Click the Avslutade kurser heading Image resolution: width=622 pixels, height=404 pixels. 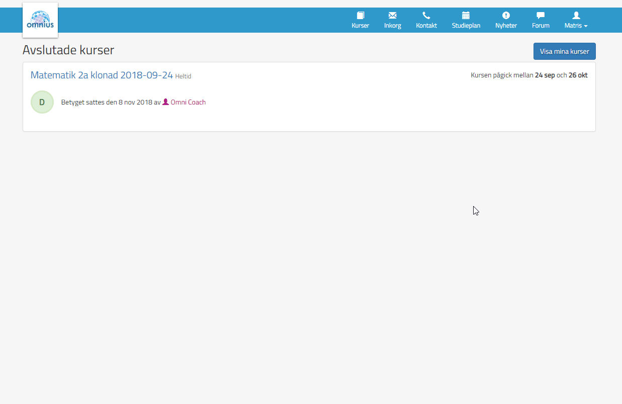pyautogui.click(x=68, y=50)
